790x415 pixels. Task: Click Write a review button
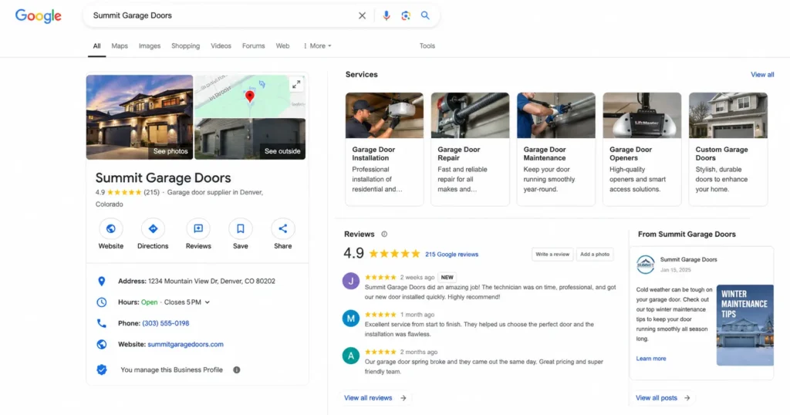click(x=552, y=255)
